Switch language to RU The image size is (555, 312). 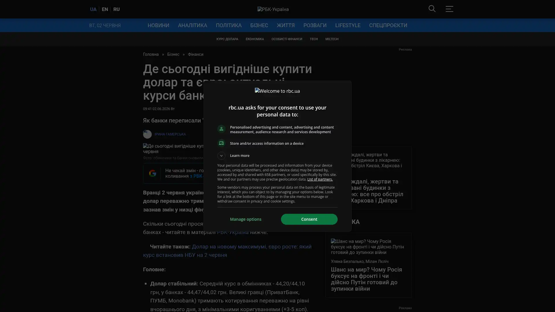pos(116,9)
